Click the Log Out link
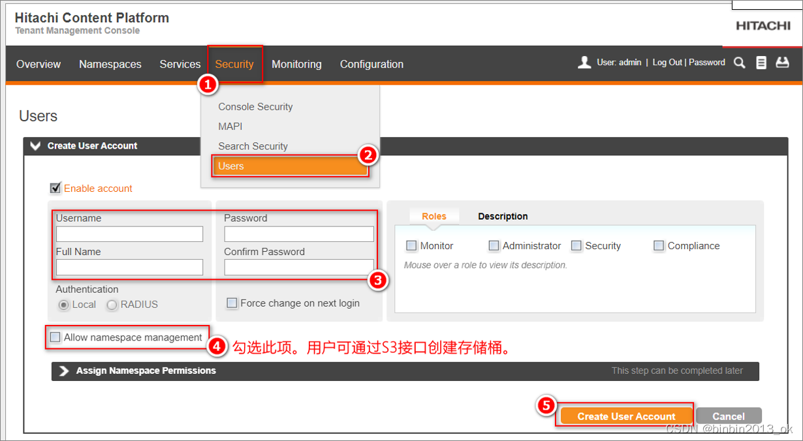Screen dimensions: 803x441 [x=666, y=62]
